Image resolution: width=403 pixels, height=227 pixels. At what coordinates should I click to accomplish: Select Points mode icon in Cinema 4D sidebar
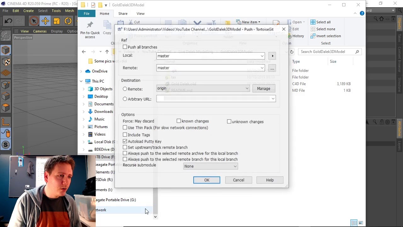click(6, 84)
